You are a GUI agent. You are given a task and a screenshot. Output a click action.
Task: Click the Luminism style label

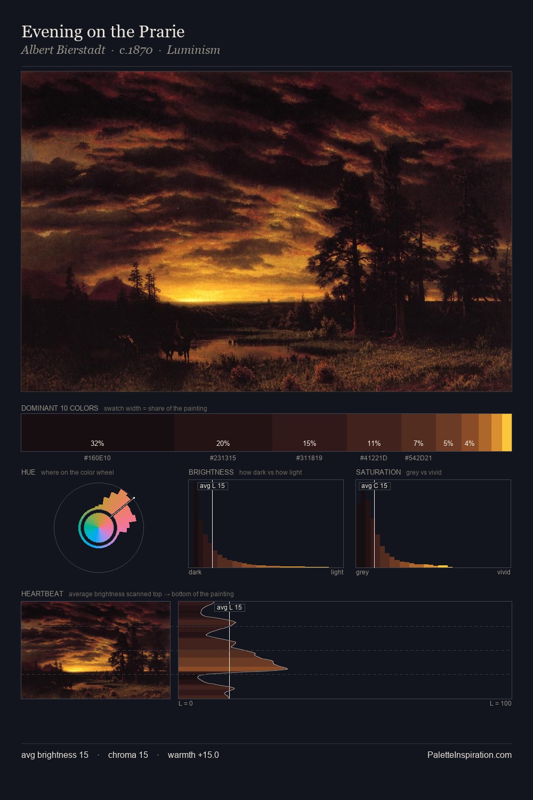193,50
